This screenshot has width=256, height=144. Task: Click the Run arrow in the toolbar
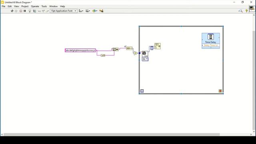[12, 11]
